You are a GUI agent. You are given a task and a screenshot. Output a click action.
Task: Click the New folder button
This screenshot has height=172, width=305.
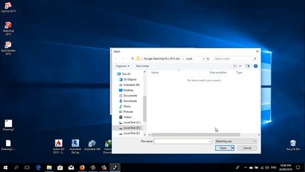(142, 66)
